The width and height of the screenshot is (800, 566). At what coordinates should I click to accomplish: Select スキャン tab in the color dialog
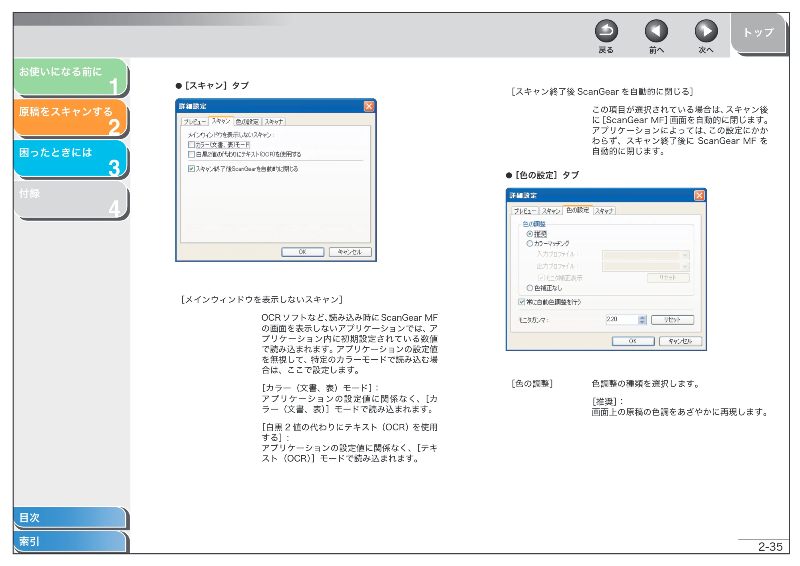click(x=551, y=211)
